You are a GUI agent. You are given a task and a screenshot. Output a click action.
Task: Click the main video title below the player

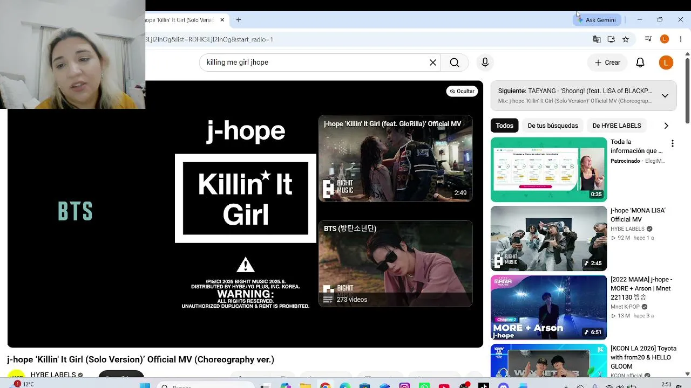point(141,359)
